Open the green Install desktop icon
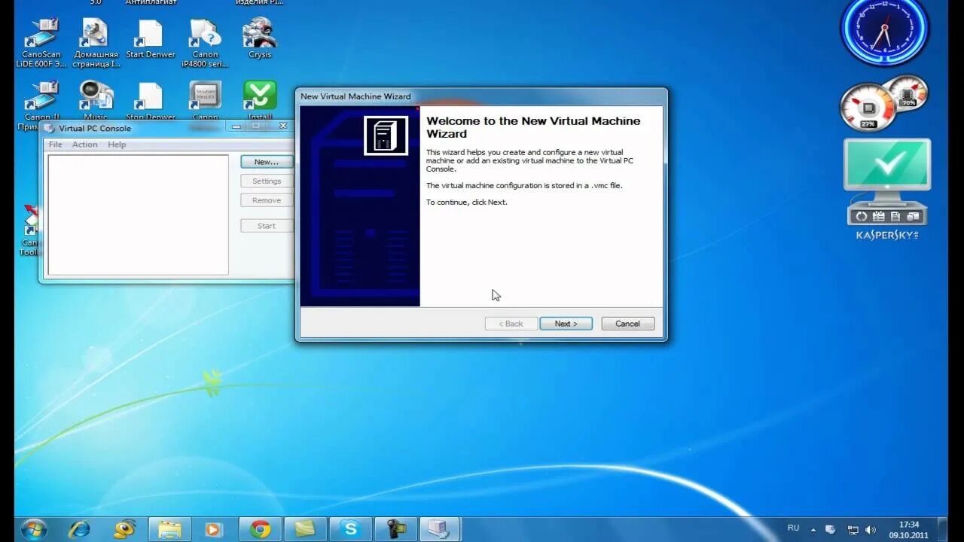Screen dimensions: 964x542 coord(260,100)
